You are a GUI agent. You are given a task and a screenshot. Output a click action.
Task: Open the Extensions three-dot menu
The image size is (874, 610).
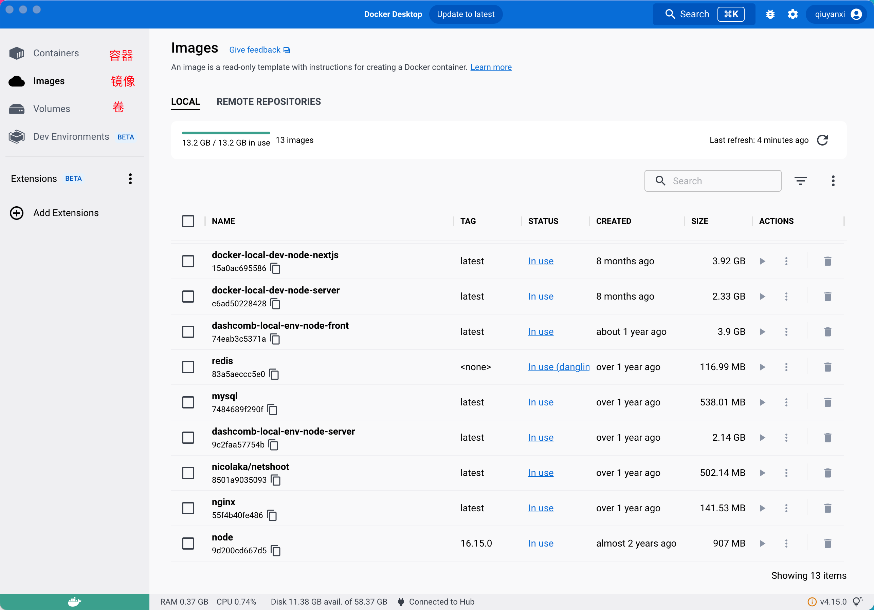point(130,179)
